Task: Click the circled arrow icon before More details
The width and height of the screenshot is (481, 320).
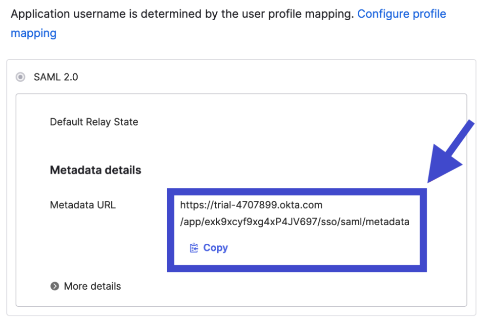Action: [x=55, y=286]
